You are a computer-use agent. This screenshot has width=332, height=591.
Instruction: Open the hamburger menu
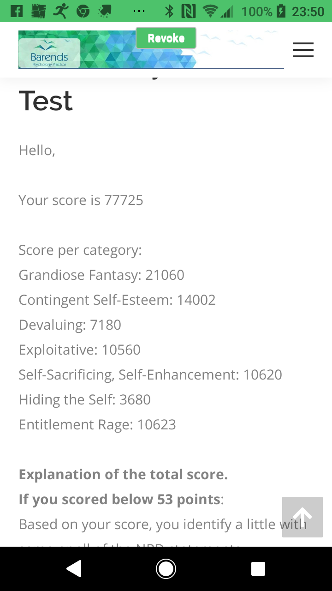click(303, 50)
